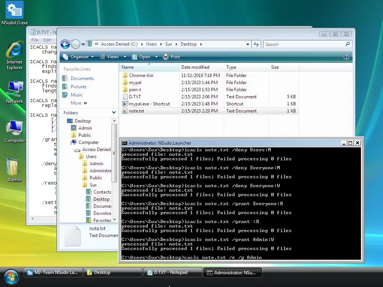Expand the Open dropdown arrow
Screen dimensions: 383x287
click(156, 57)
